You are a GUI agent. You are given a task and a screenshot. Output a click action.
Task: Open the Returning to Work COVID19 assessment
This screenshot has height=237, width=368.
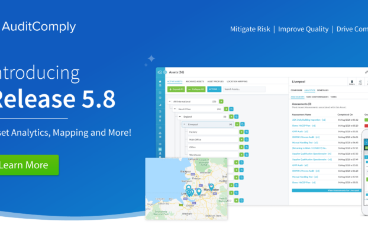tap(309, 148)
